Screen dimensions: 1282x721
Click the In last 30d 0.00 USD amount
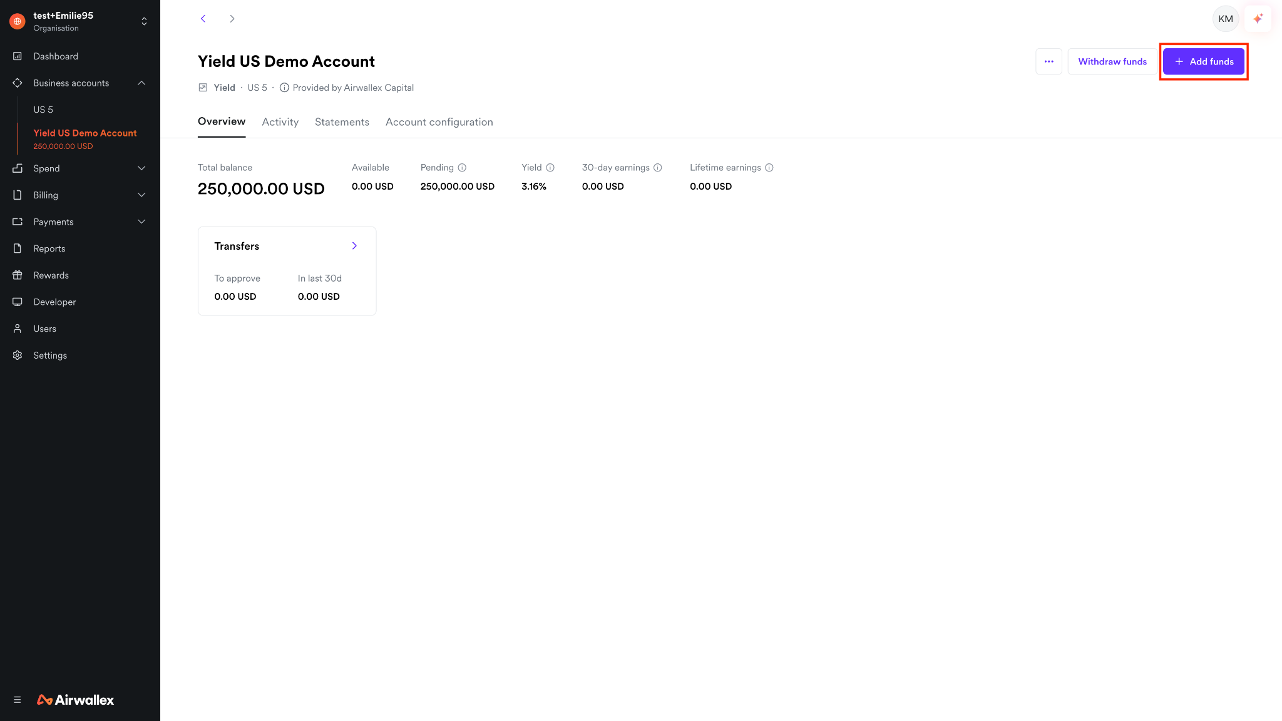(319, 297)
